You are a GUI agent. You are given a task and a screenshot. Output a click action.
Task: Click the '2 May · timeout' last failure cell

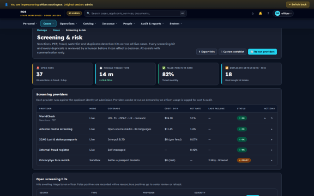click(218, 161)
